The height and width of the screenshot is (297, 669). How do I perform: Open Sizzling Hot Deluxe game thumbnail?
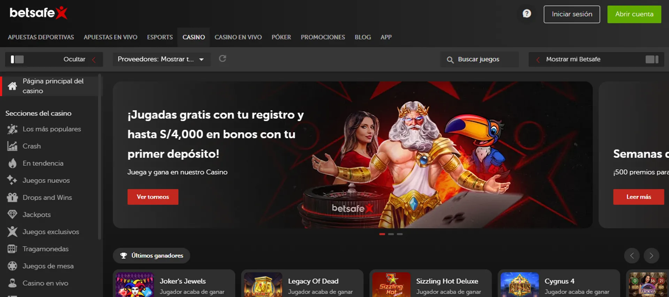tap(391, 285)
